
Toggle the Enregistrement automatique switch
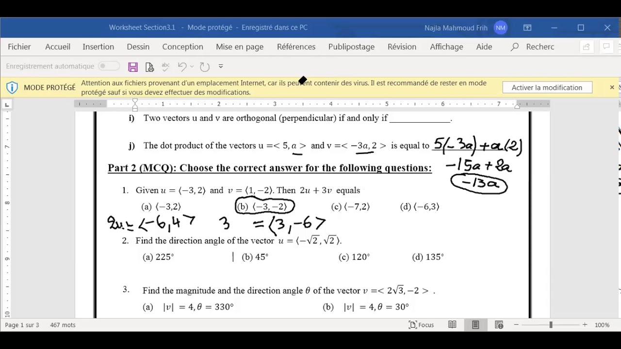point(109,66)
